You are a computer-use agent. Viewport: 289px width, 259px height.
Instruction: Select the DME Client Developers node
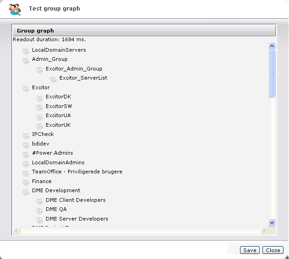point(75,200)
